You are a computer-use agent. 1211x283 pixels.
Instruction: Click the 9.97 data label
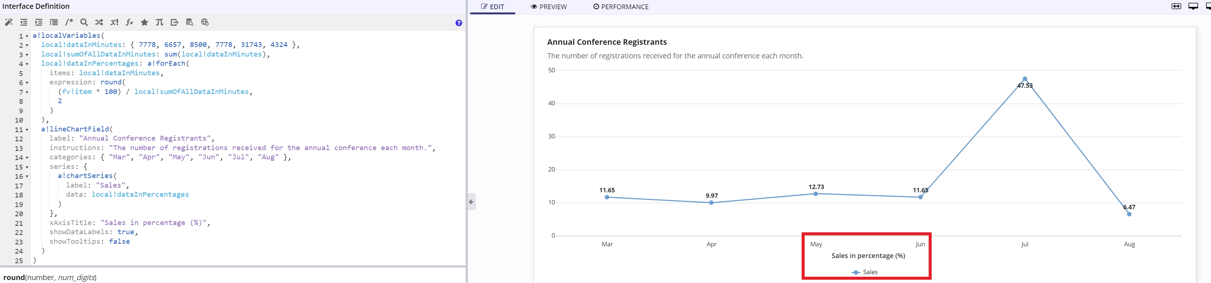712,196
